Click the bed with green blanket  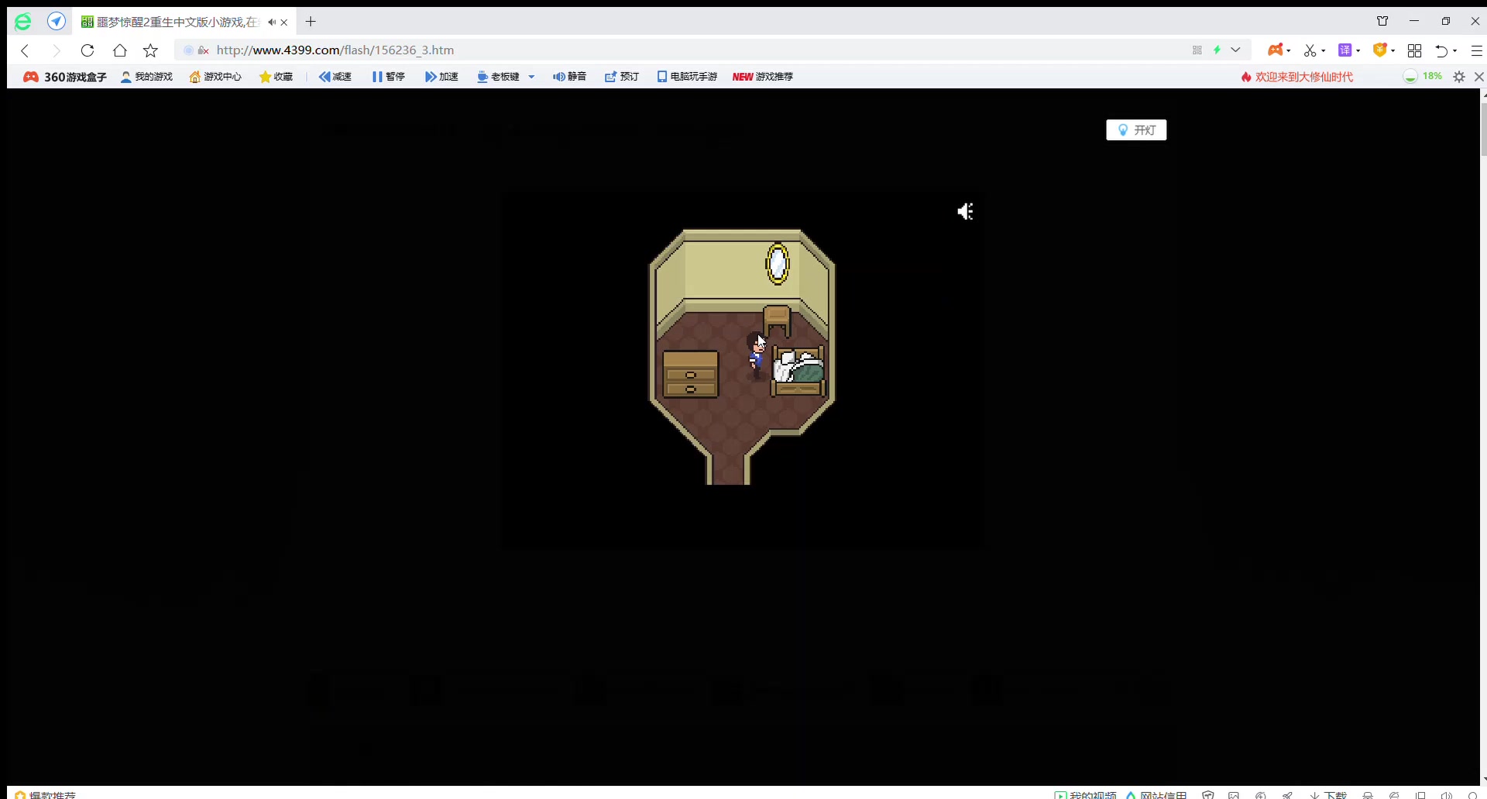(798, 371)
